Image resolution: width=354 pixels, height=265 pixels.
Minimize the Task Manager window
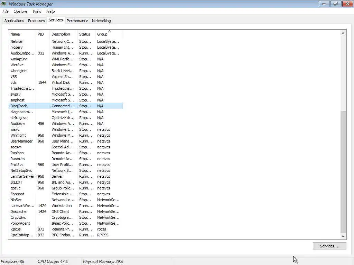click(x=324, y=4)
